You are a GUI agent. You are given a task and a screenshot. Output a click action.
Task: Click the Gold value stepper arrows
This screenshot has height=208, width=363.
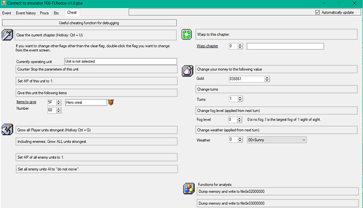tap(267, 79)
